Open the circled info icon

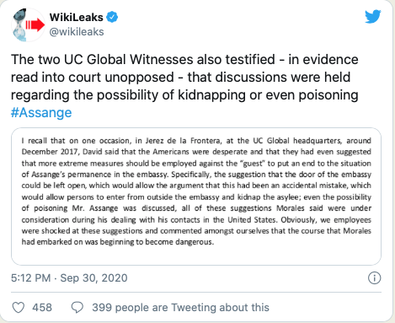pyautogui.click(x=374, y=278)
